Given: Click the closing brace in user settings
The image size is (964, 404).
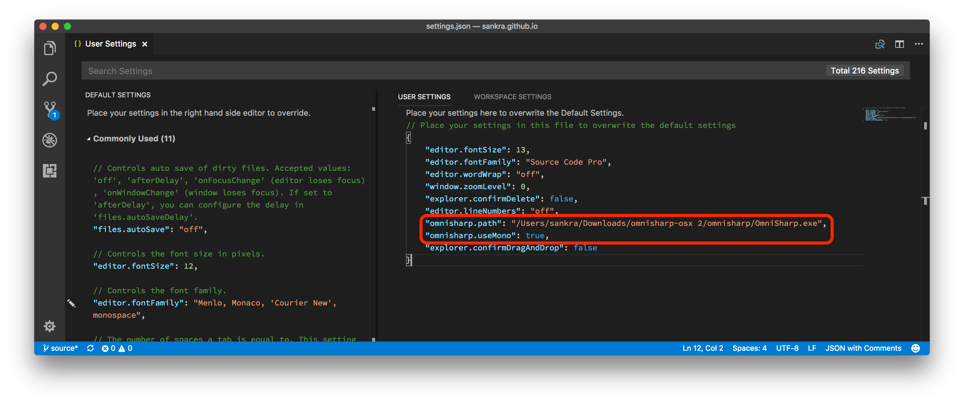Looking at the screenshot, I should pos(409,260).
